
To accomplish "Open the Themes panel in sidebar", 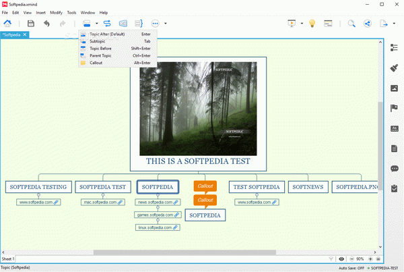I will (x=394, y=128).
